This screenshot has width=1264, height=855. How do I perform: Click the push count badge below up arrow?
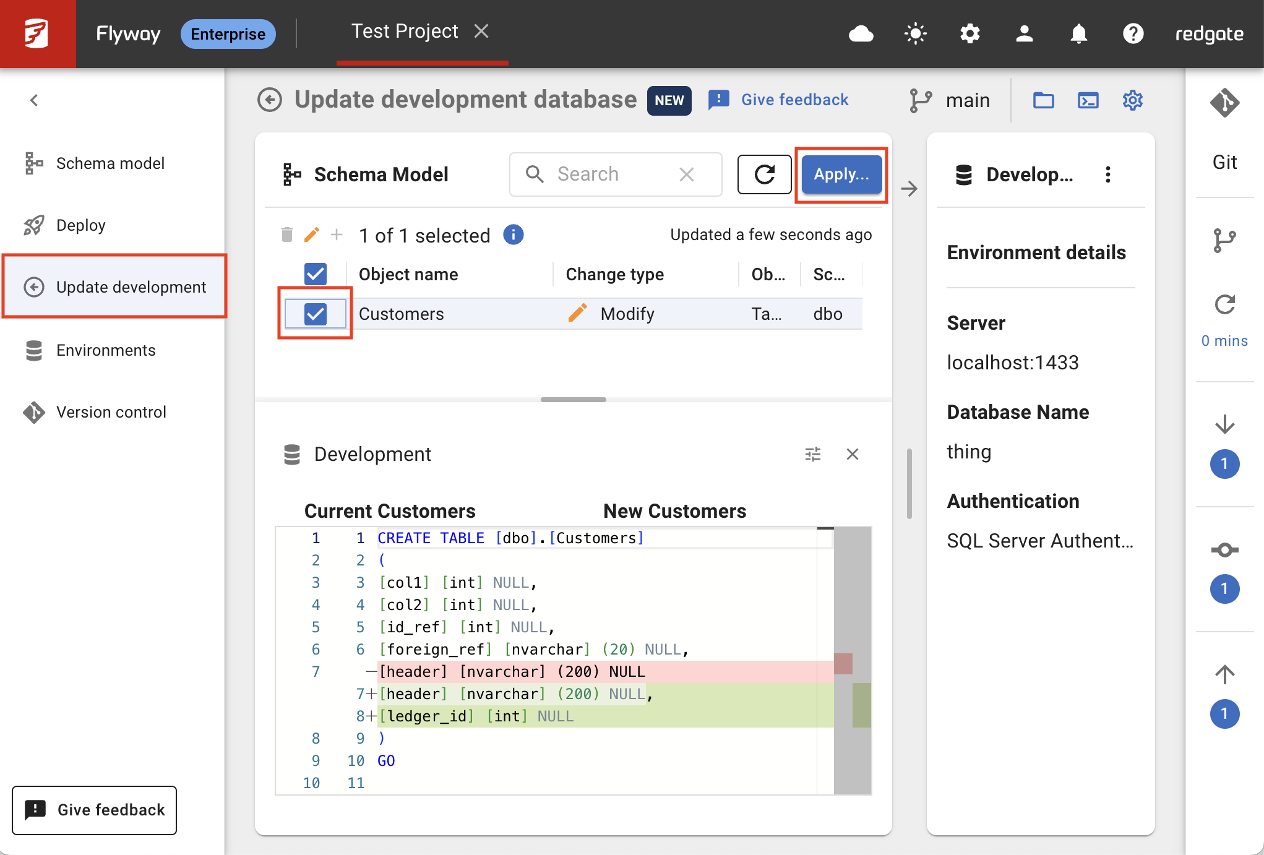tap(1224, 713)
